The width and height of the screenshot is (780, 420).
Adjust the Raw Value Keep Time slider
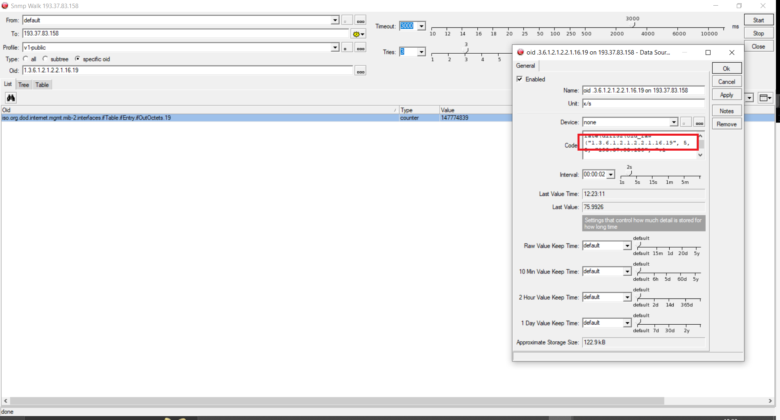pyautogui.click(x=639, y=245)
